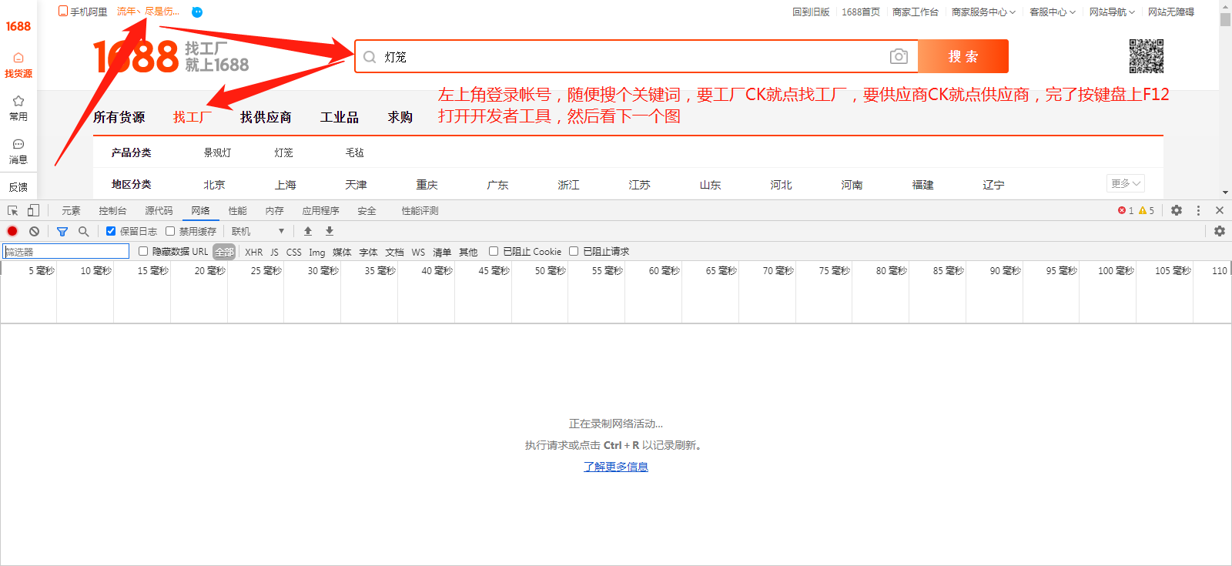Viewport: 1232px width, 566px height.
Task: Select the 找工厂 search category
Action: click(x=192, y=117)
